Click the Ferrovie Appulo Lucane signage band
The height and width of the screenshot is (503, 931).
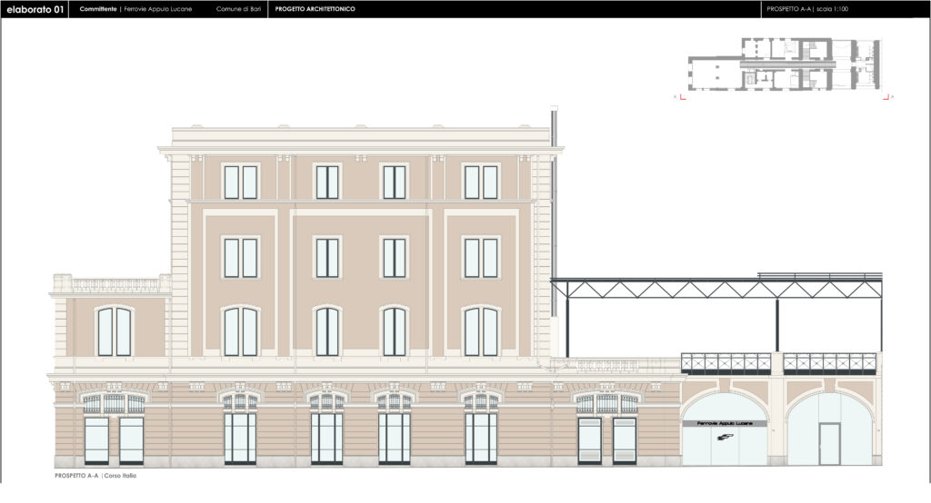[725, 424]
